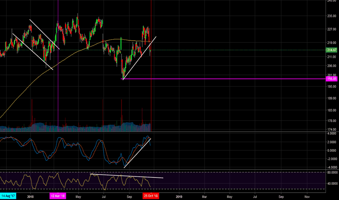Image resolution: width=339 pixels, height=200 pixels.
Task: Click the 211.00 price axis label
Action: tap(332, 57)
